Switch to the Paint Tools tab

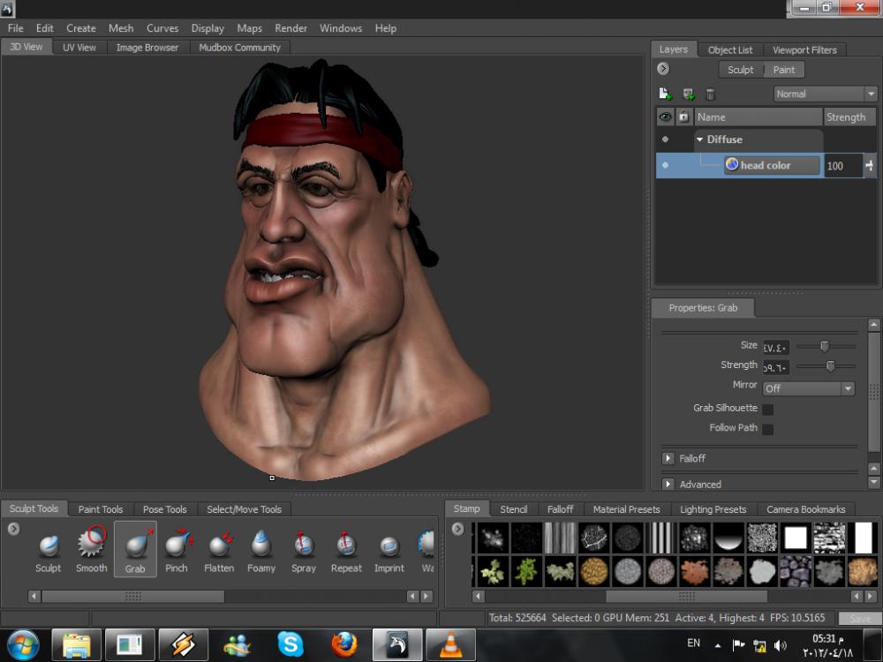(x=101, y=509)
